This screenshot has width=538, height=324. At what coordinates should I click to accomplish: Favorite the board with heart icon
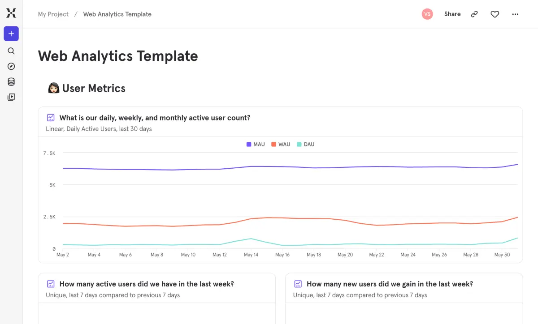click(495, 14)
